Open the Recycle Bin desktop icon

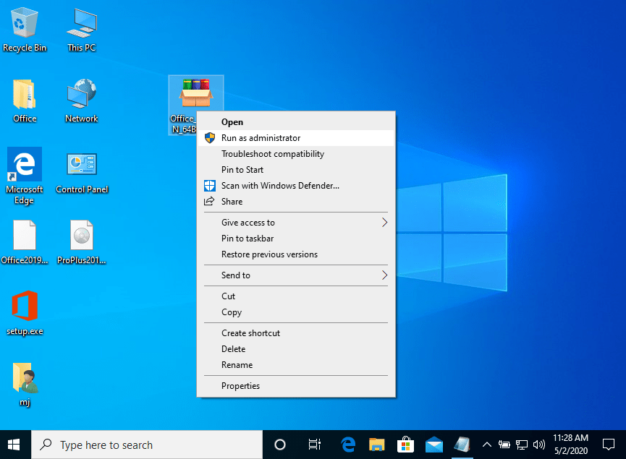click(x=25, y=29)
